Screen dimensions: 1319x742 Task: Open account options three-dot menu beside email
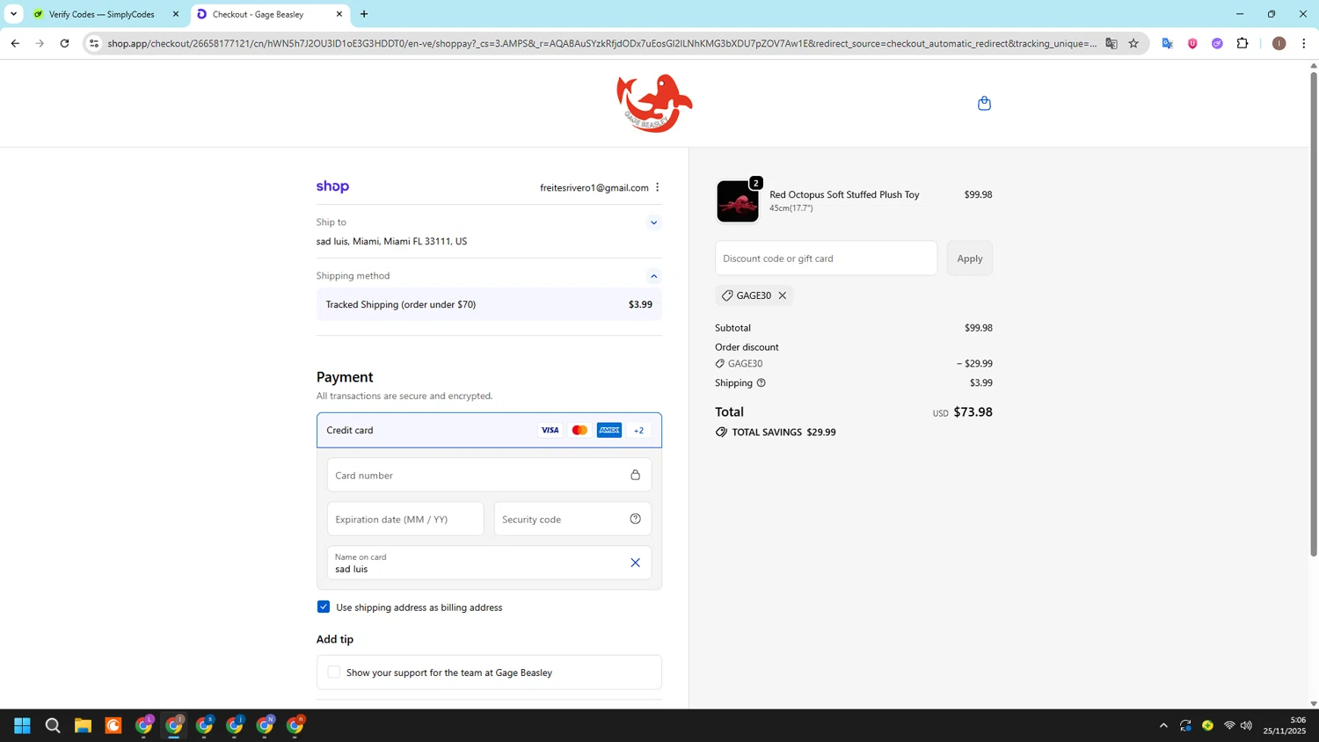657,187
